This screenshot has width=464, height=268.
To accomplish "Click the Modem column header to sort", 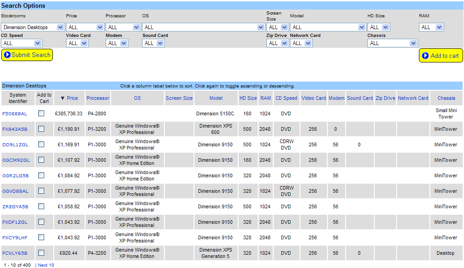I will pos(337,98).
